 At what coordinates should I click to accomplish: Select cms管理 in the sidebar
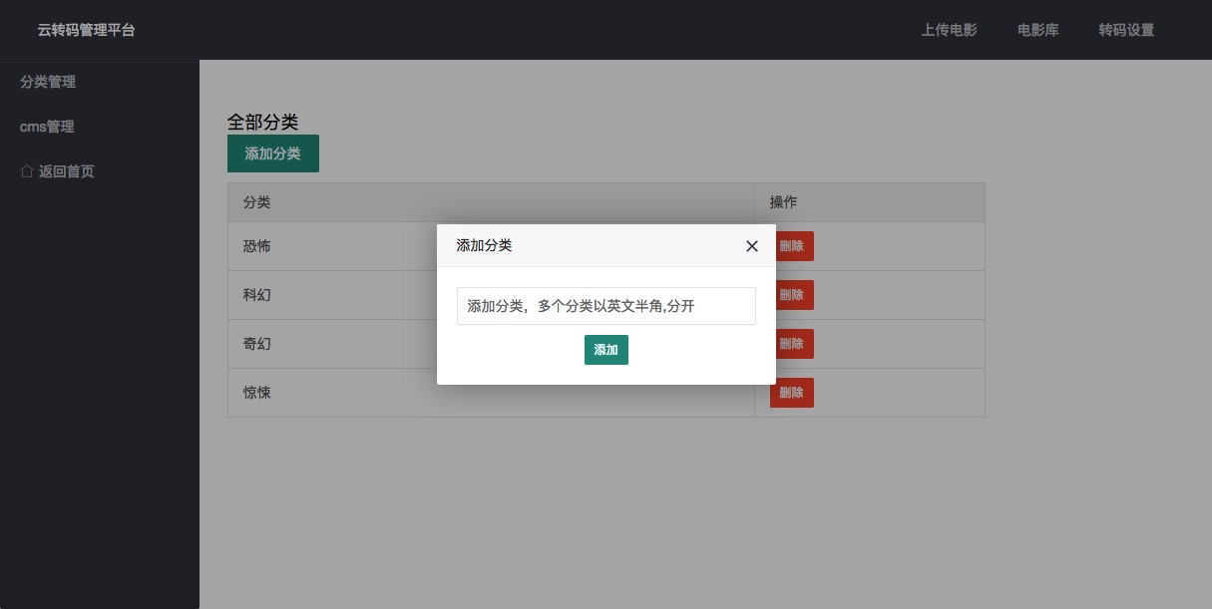click(47, 127)
